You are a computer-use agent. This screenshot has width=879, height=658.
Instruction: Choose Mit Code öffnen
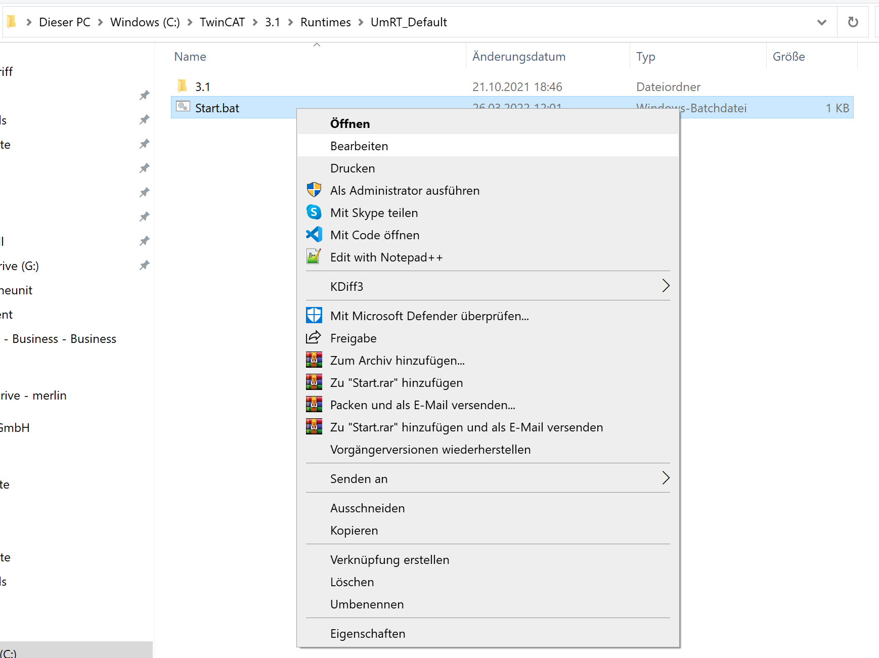[488, 235]
